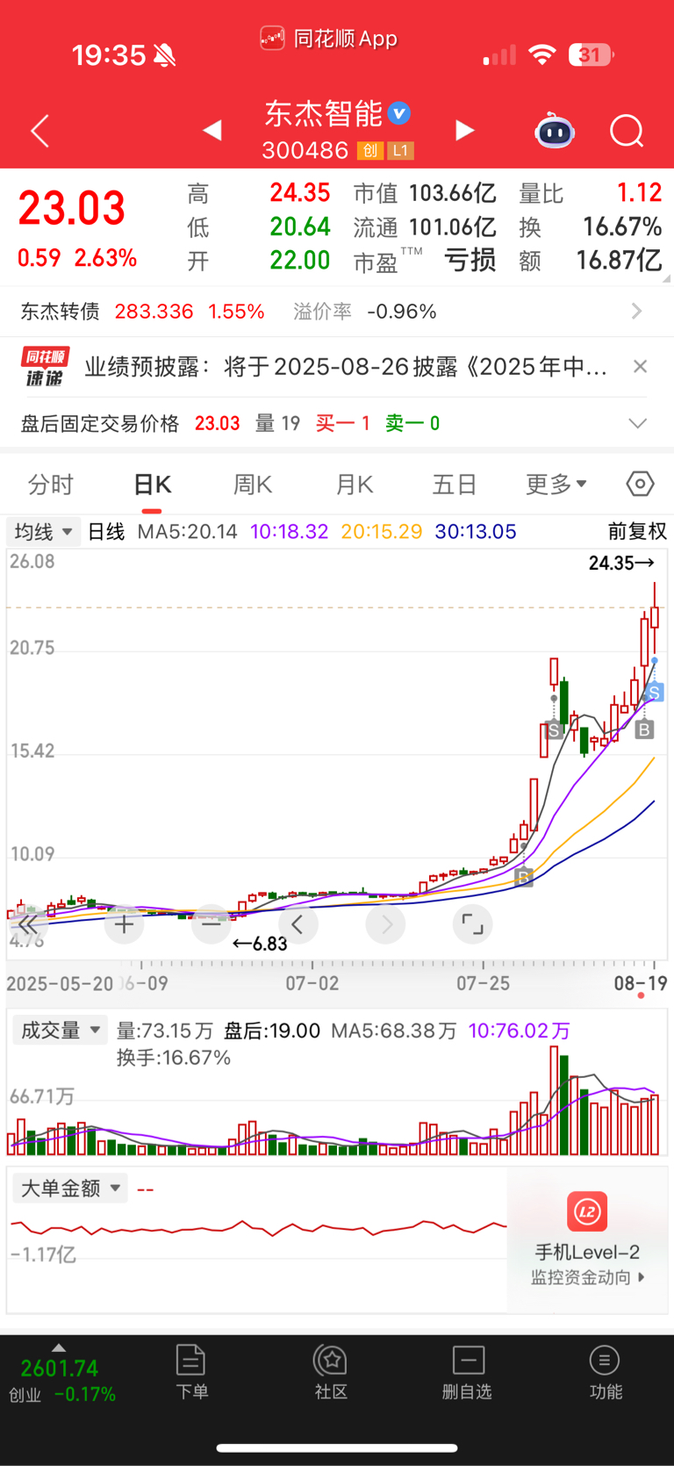
Task: Open 均线 indicator dropdown
Action: 43,532
